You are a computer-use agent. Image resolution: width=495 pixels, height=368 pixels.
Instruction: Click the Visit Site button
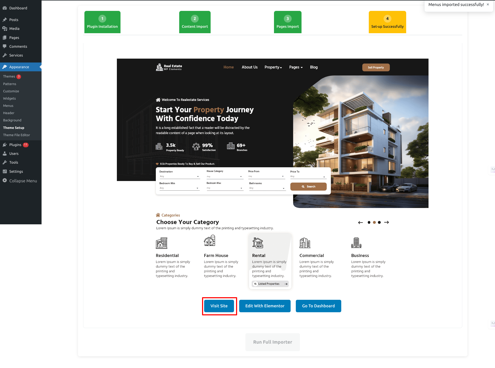[219, 306]
